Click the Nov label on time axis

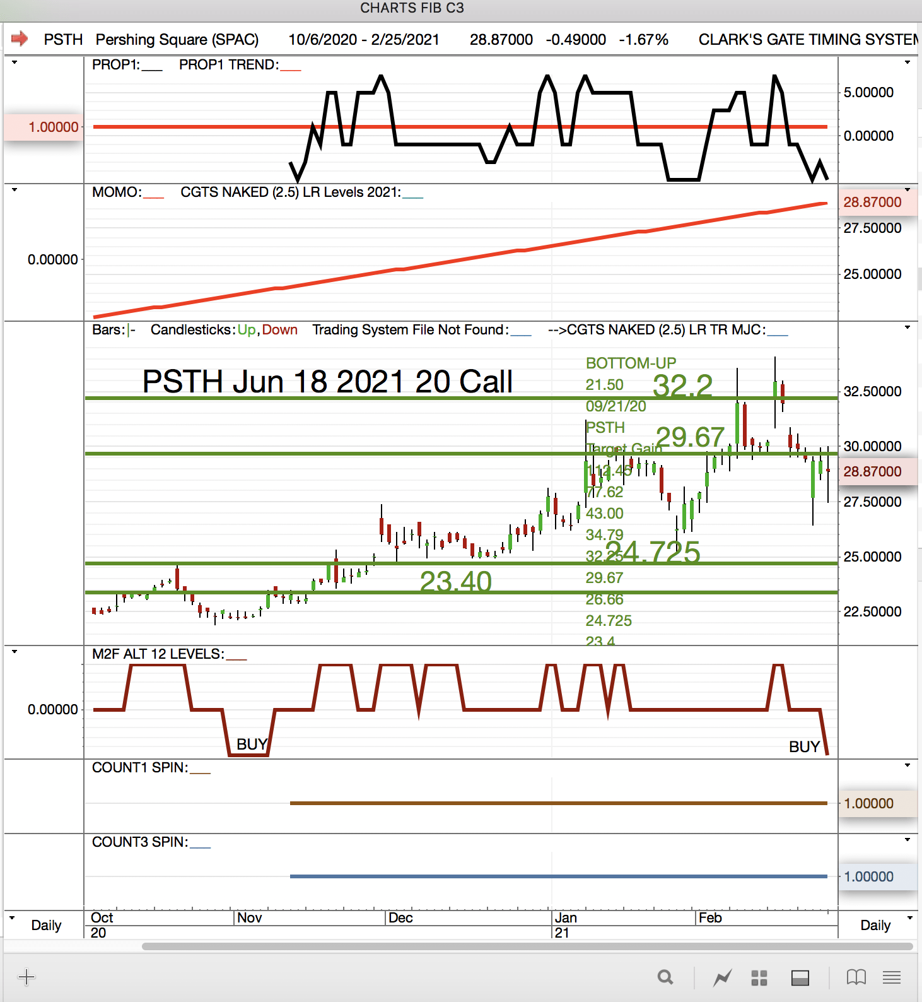pos(250,917)
